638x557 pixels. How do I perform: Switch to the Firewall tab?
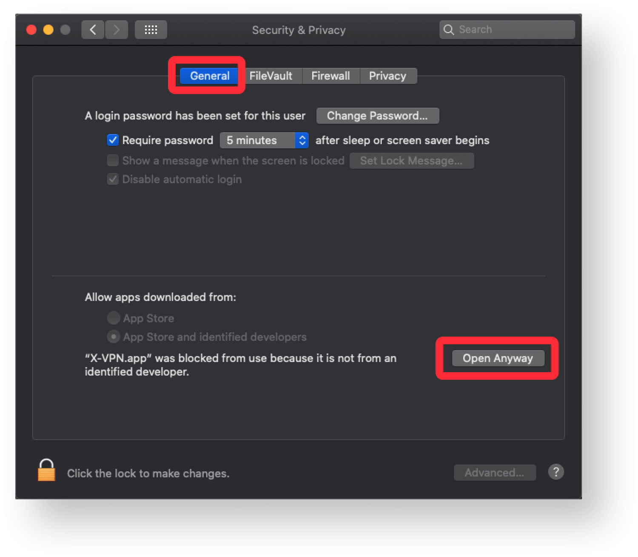330,76
